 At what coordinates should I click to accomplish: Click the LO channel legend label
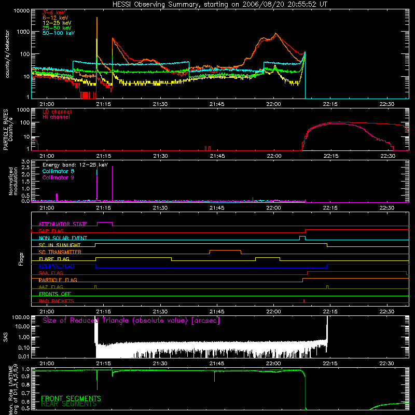coord(57,112)
